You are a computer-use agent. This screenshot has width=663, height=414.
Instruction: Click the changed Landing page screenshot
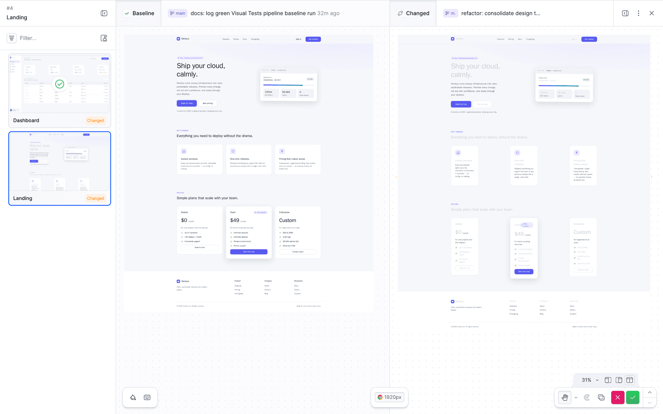point(524,183)
